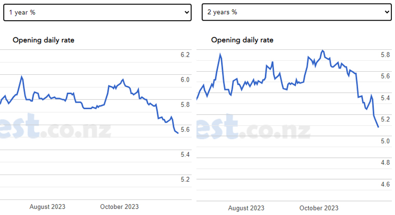Click "October 2023" label on the 2 years chart
The image size is (395, 215).
(x=319, y=208)
